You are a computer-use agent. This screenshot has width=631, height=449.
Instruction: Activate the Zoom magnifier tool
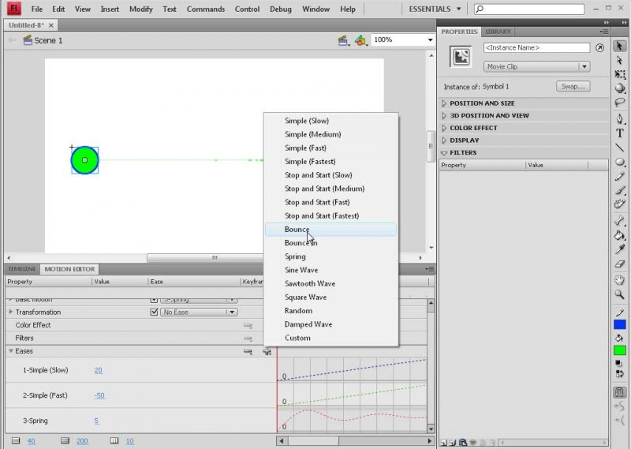coord(620,295)
